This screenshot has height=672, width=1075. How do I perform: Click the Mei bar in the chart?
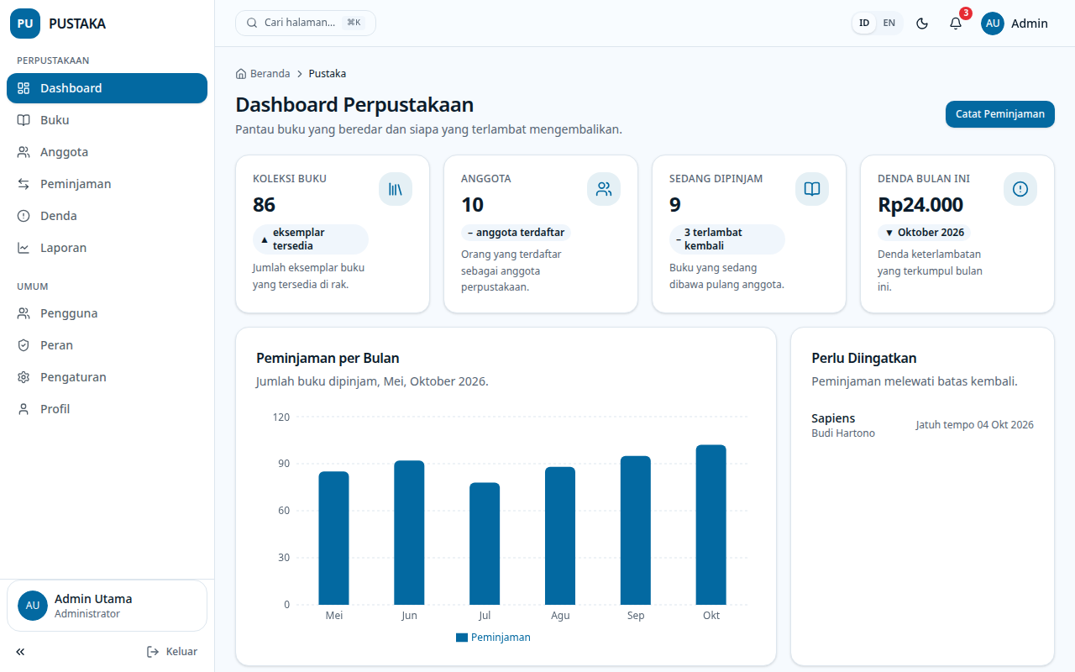tap(333, 538)
